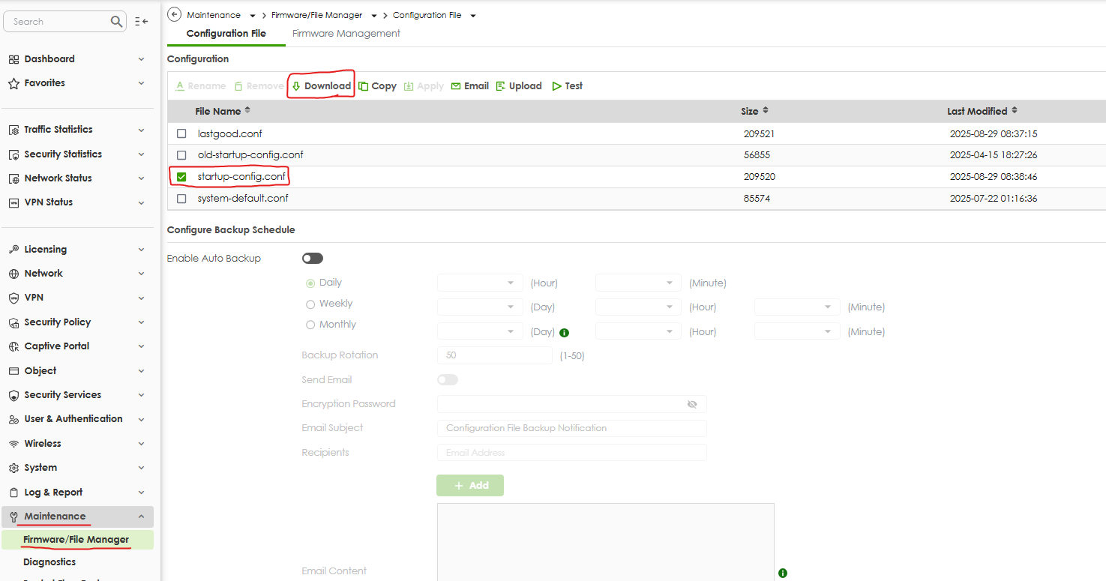Click the green info icon beside Monthly (Day)
1106x581 pixels.
(x=565, y=332)
